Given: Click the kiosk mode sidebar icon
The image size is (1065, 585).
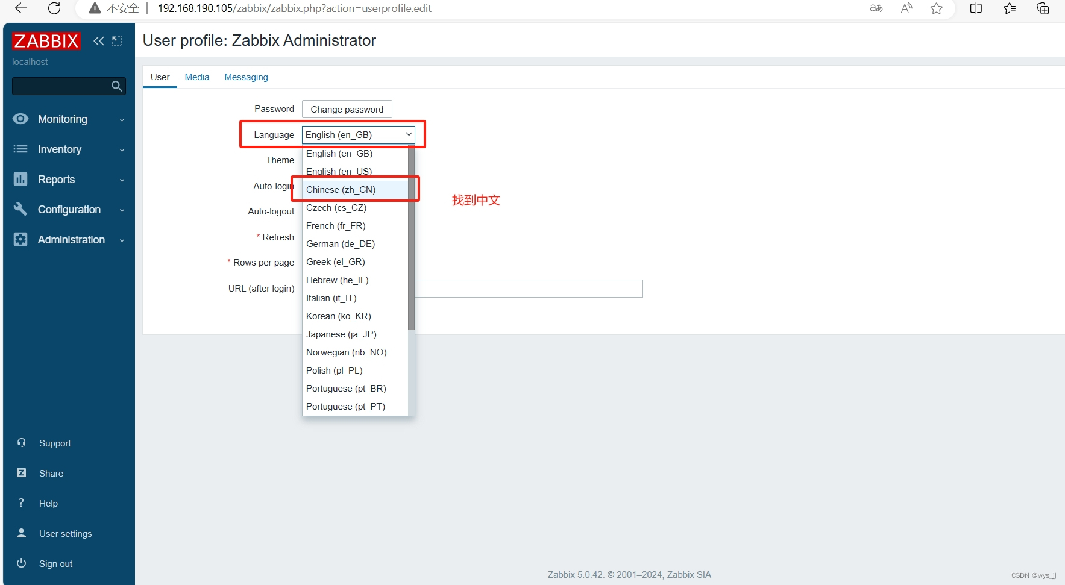Looking at the screenshot, I should 117,41.
